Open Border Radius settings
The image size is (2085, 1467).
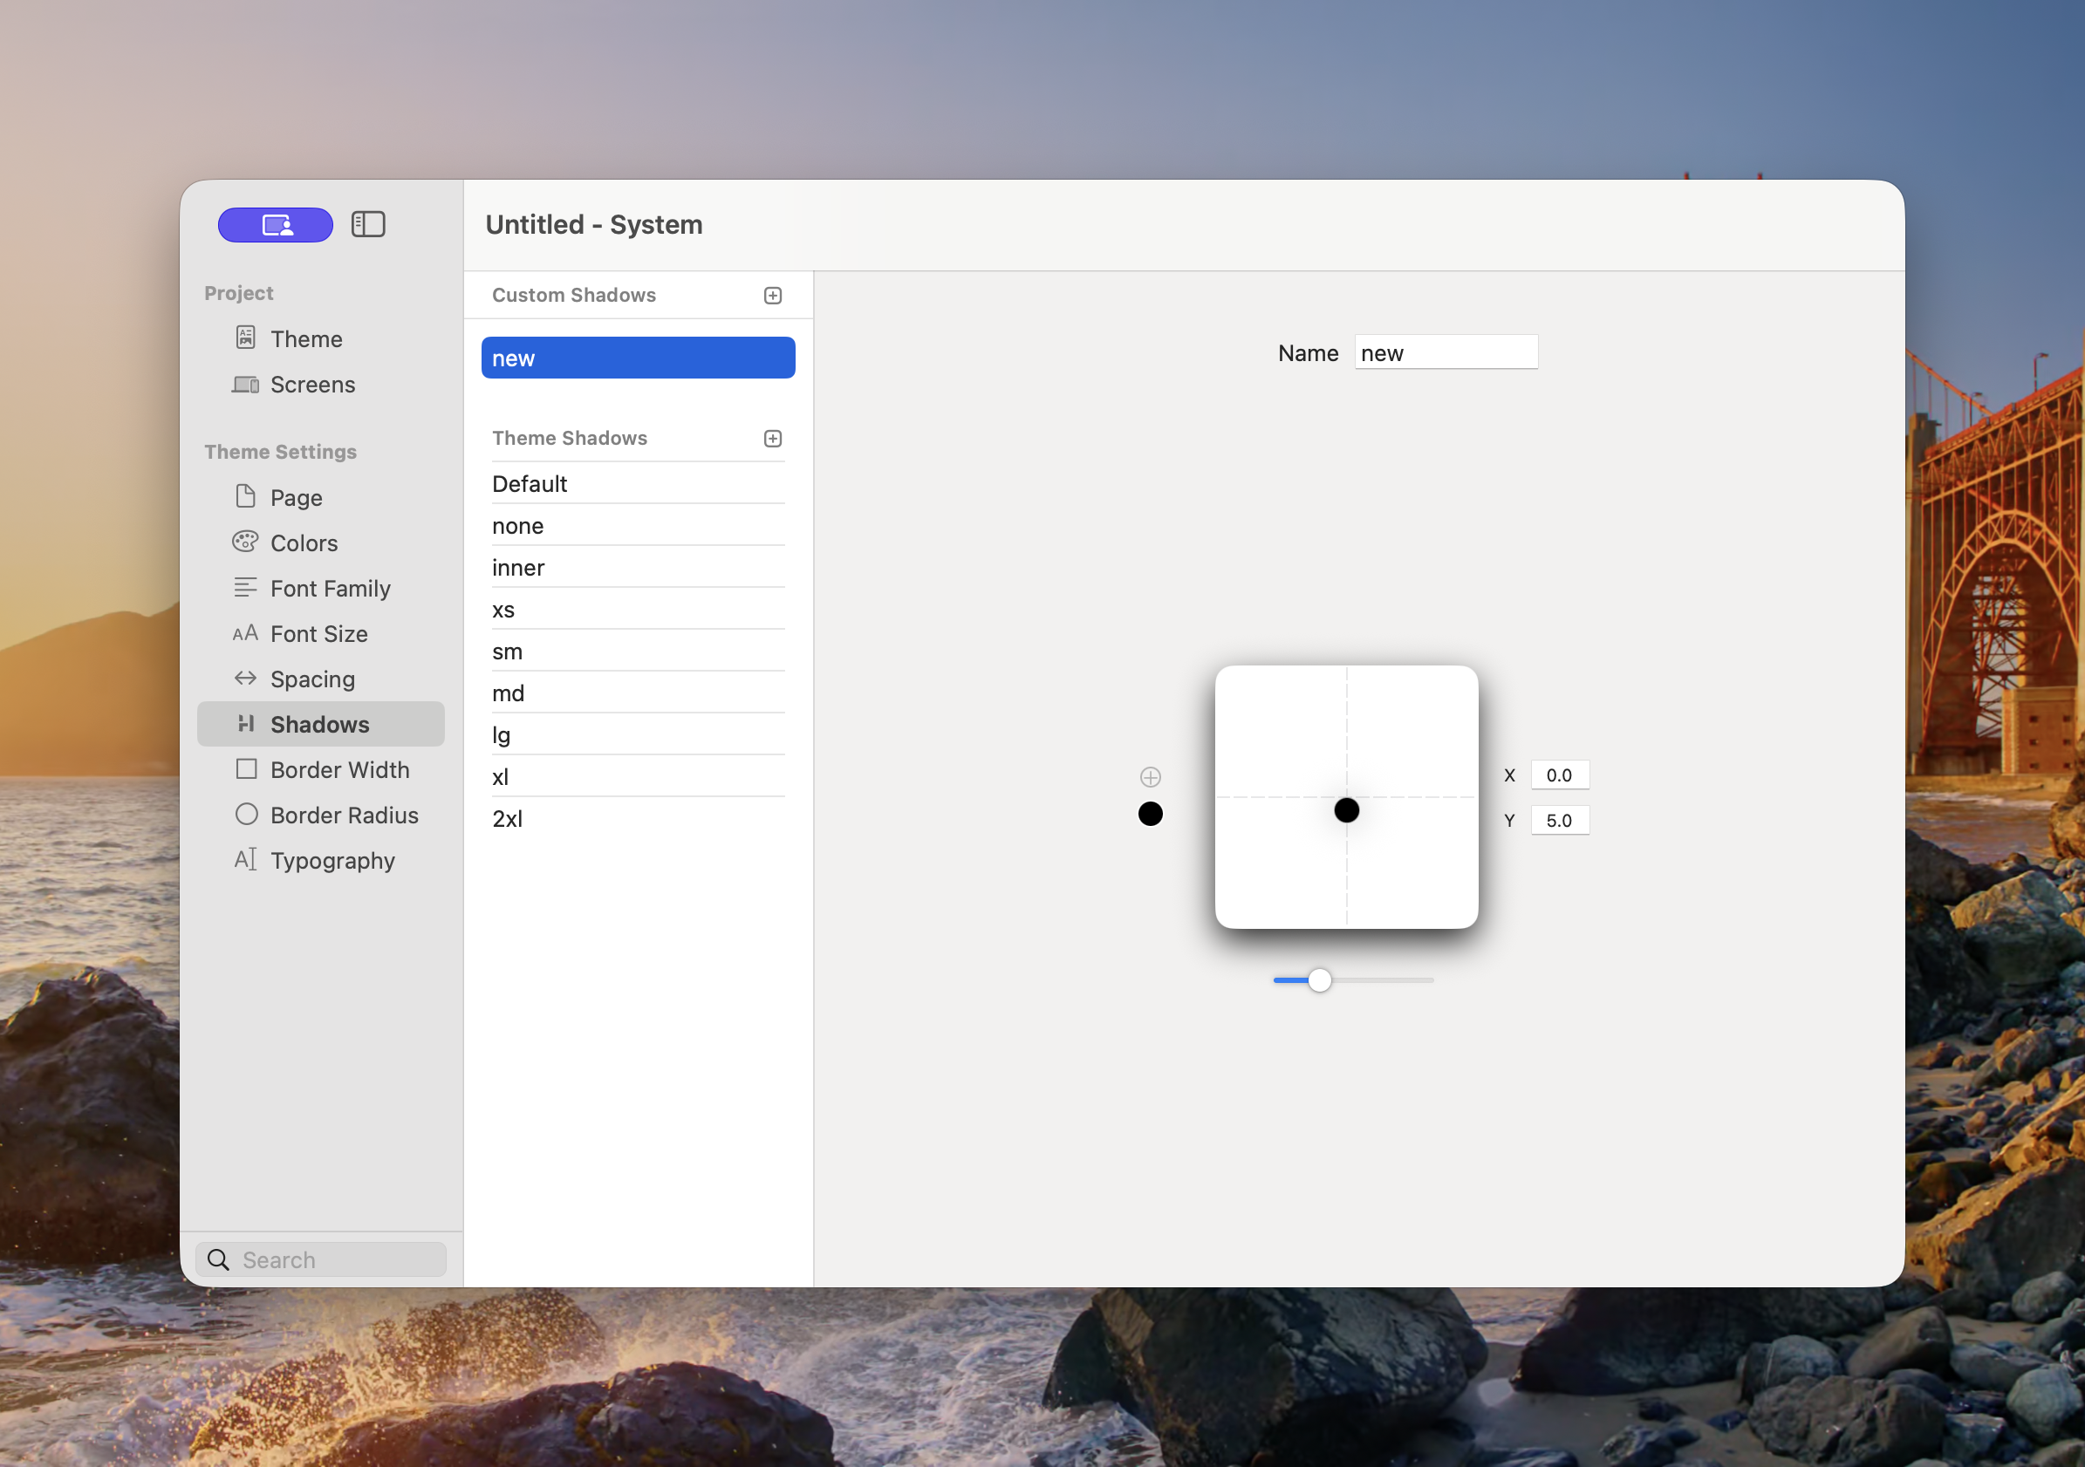[320, 815]
